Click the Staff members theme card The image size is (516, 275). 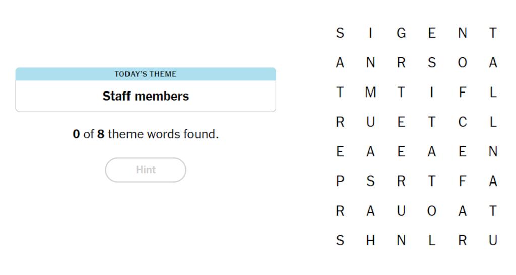(x=146, y=89)
